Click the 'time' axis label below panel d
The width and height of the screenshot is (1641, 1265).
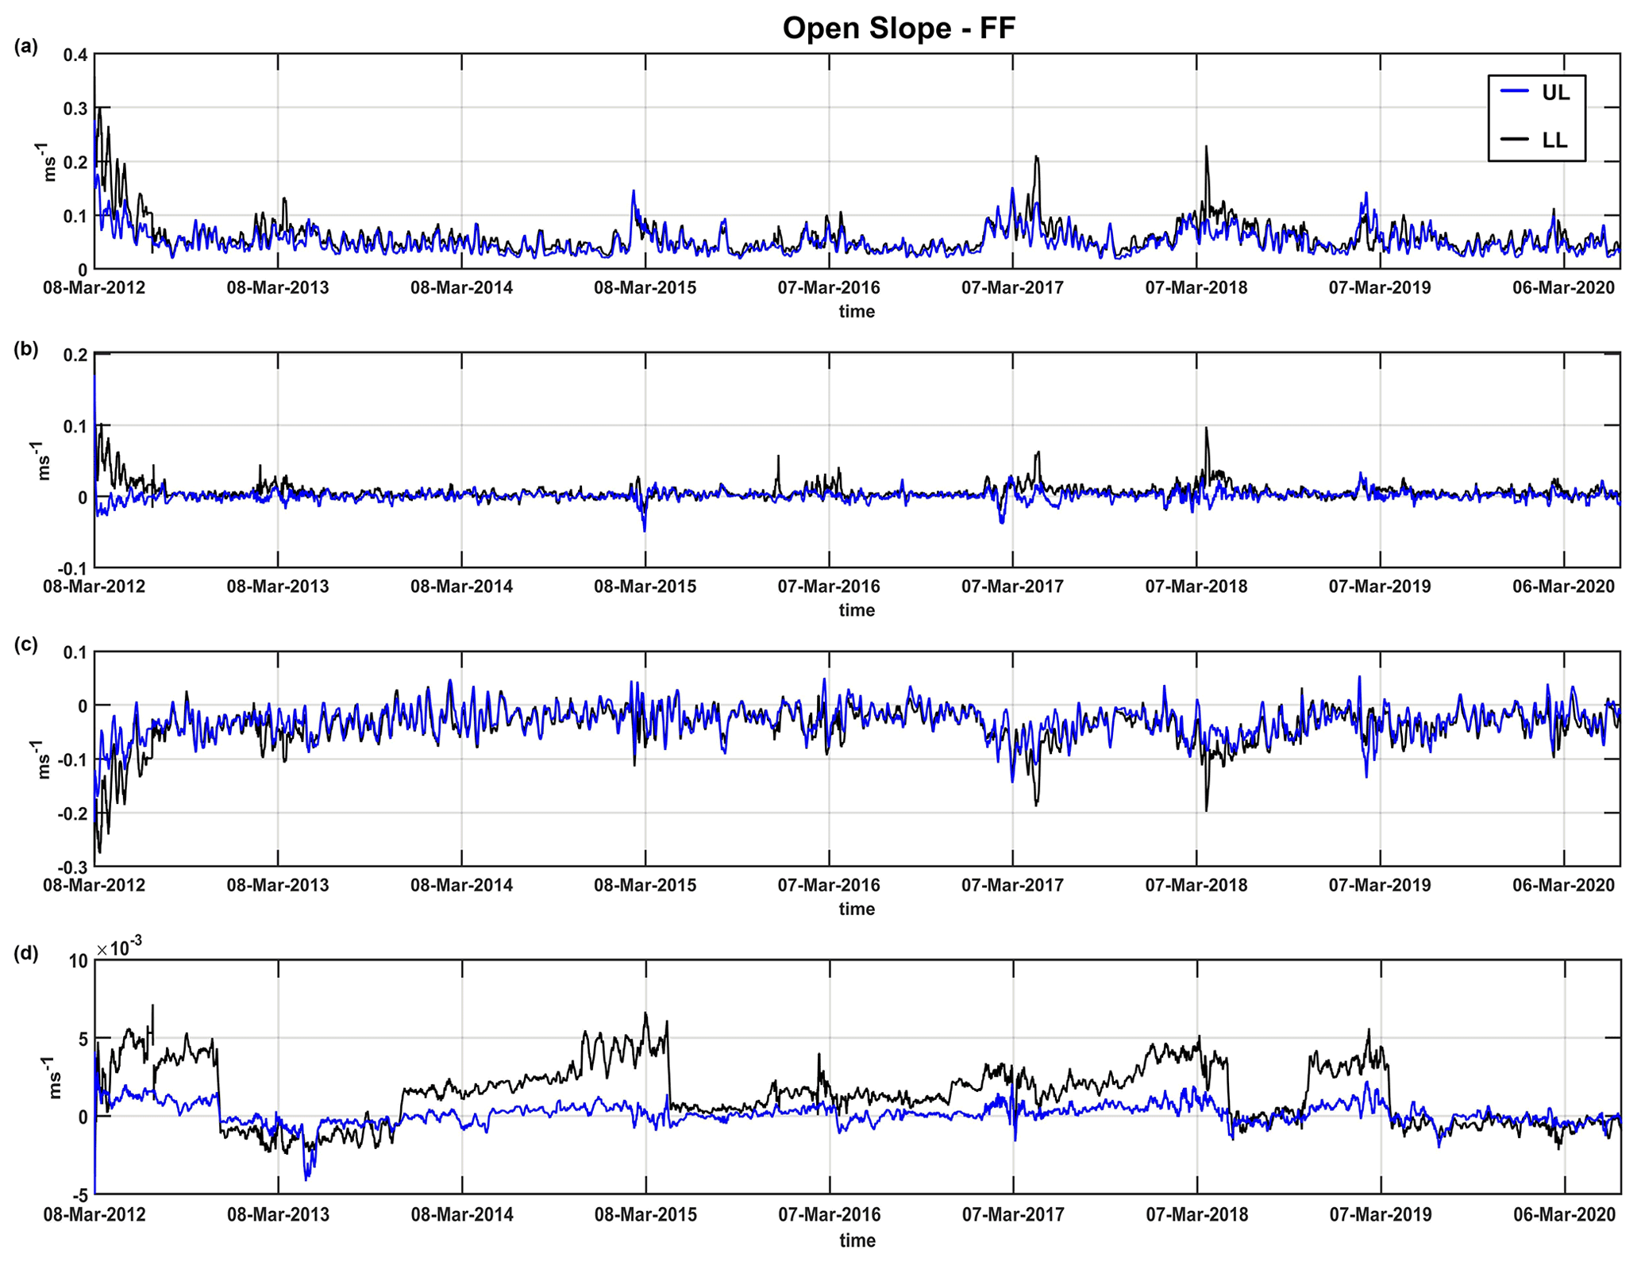tap(857, 1240)
